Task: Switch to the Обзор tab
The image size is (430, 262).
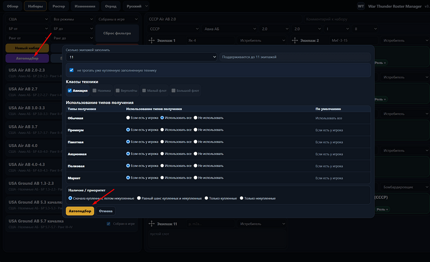Action: click(x=12, y=6)
